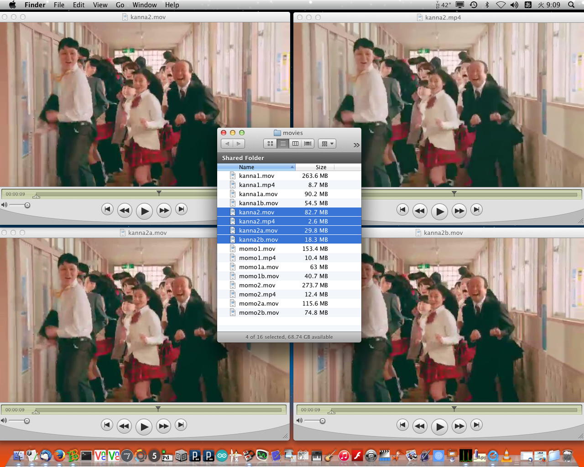Open the system volume menu bar icon
584x467 pixels.
(x=514, y=5)
